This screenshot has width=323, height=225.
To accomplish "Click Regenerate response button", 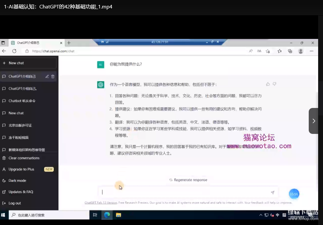I will click(188, 180).
